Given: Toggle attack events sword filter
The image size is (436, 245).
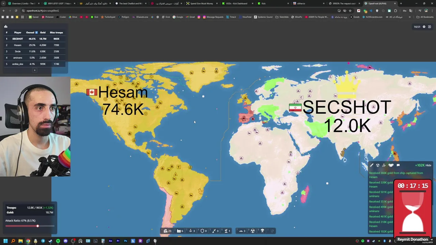Looking at the screenshot, I should [372, 165].
